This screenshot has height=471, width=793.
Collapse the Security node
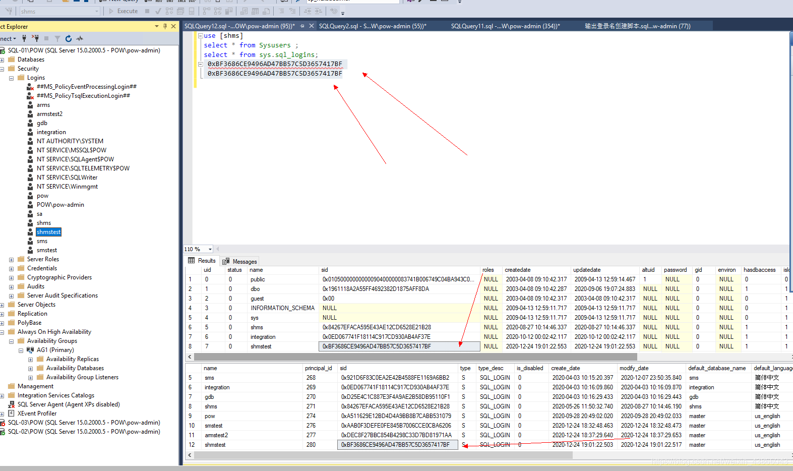[x=2, y=69]
